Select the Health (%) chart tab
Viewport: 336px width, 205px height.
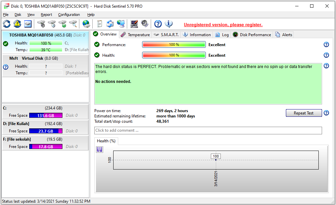click(106, 141)
